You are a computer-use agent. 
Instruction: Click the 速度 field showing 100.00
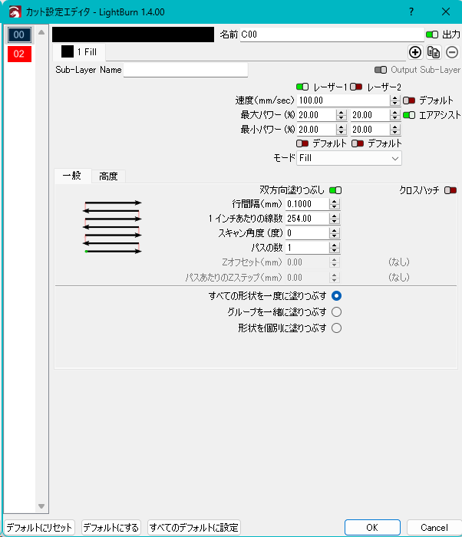click(343, 100)
